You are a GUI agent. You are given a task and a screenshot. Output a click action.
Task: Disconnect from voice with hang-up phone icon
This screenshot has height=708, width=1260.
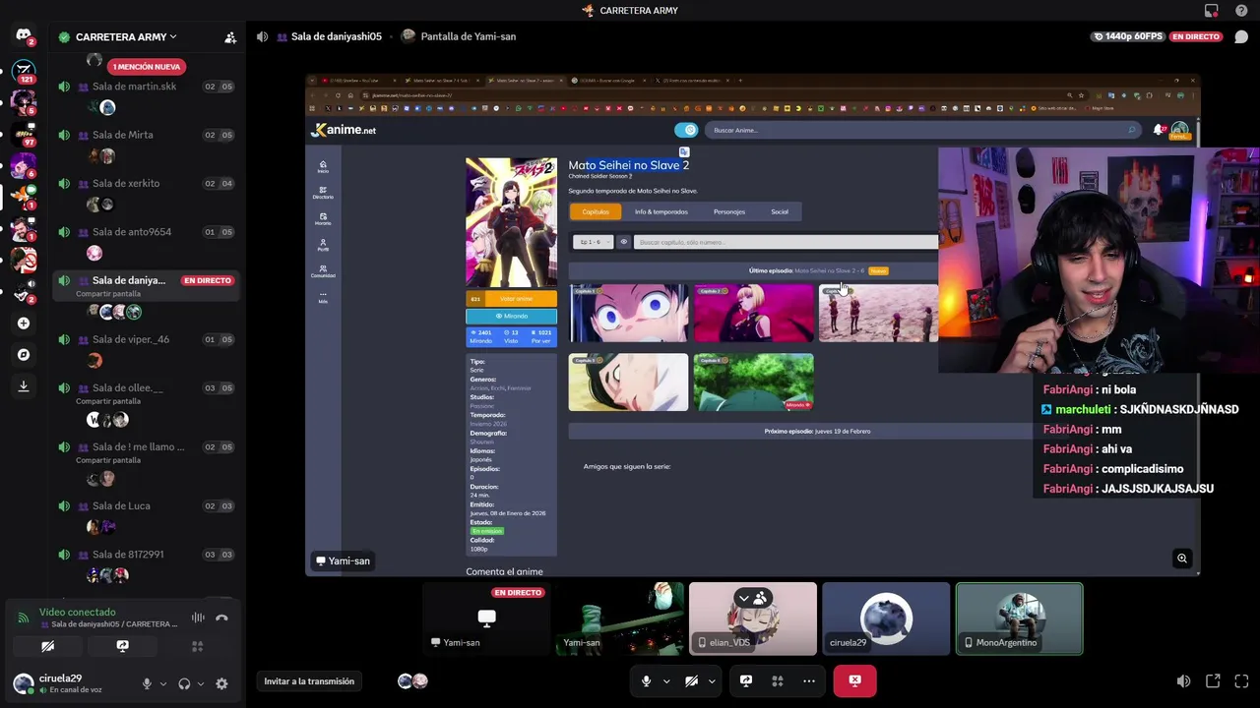click(x=221, y=618)
